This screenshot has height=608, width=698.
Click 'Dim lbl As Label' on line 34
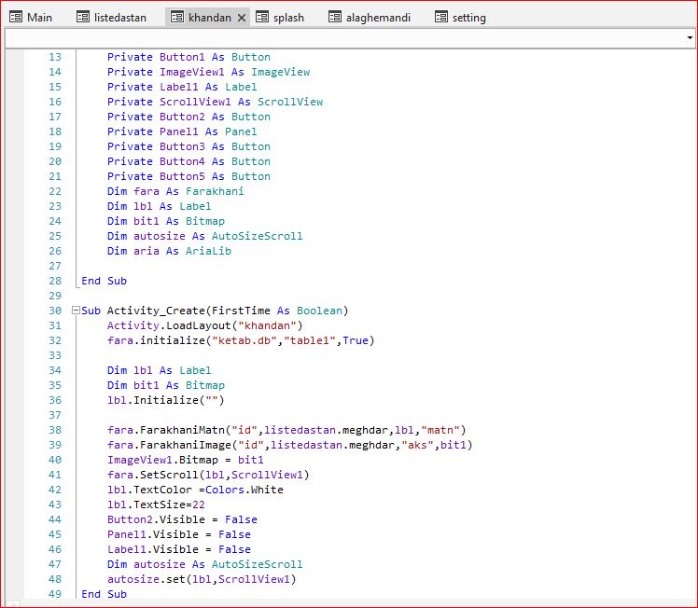click(x=159, y=370)
